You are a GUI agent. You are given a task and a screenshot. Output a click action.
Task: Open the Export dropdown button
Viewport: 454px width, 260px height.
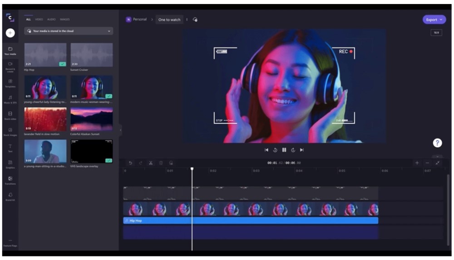[x=434, y=20]
